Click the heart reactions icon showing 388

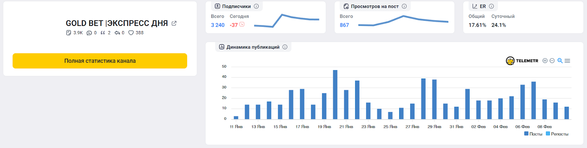tap(131, 33)
